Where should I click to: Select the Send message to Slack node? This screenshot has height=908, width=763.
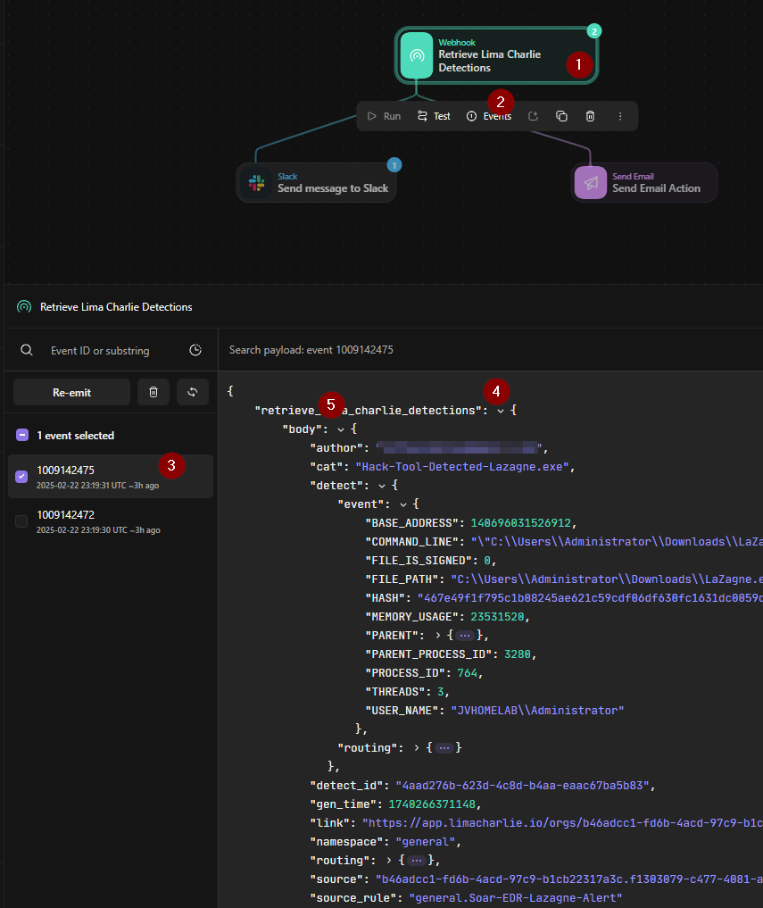point(316,183)
